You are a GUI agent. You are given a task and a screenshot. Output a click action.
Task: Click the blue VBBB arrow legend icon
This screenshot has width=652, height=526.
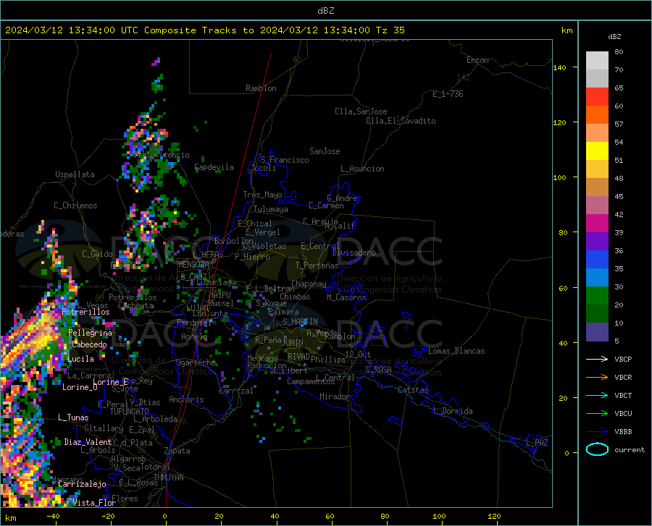point(597,432)
